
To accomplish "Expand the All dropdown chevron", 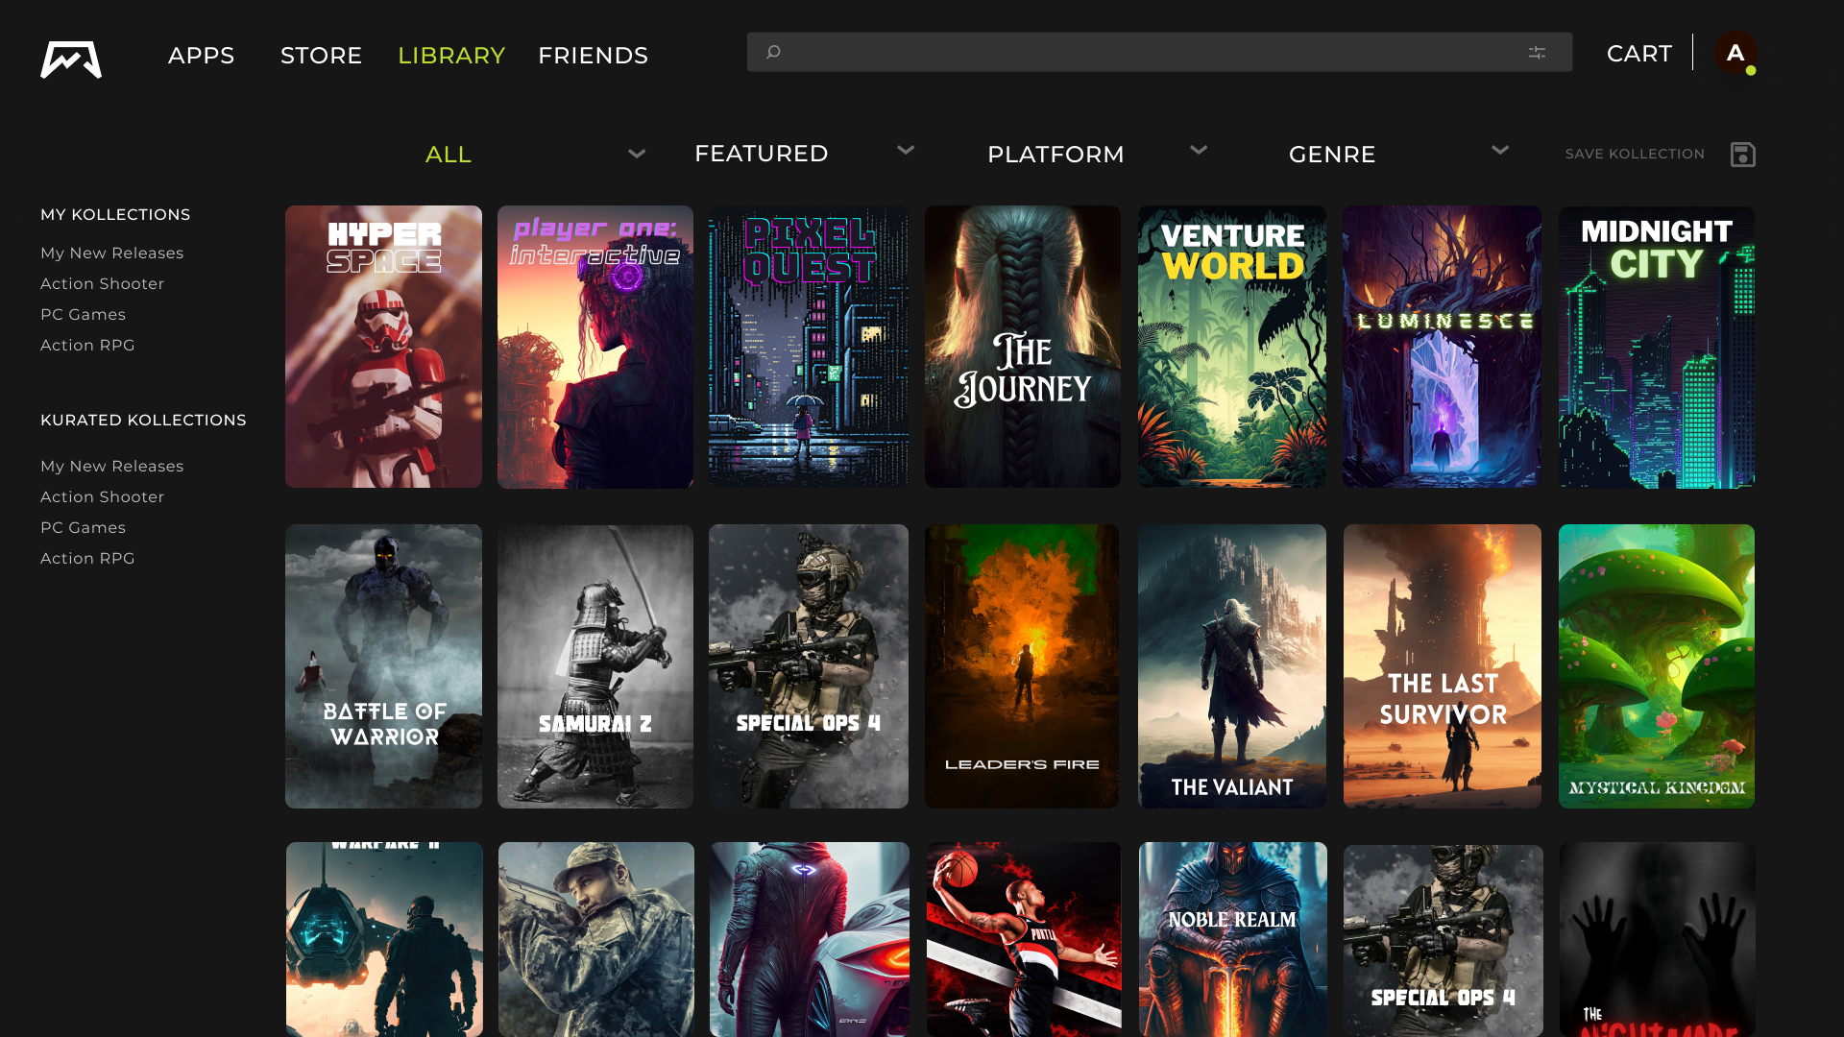I will [x=637, y=154].
